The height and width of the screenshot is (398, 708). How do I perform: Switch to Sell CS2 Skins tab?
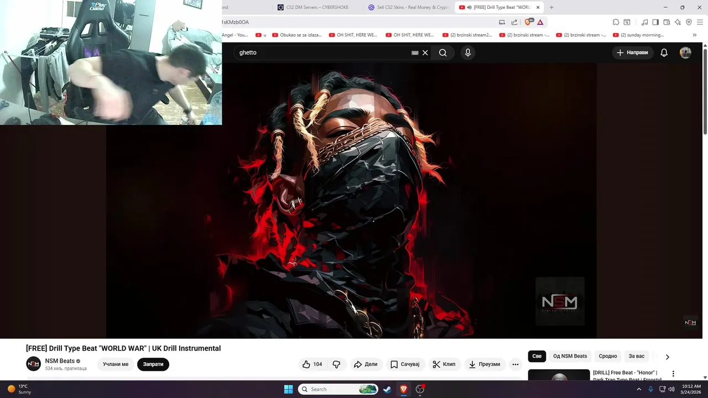click(409, 7)
